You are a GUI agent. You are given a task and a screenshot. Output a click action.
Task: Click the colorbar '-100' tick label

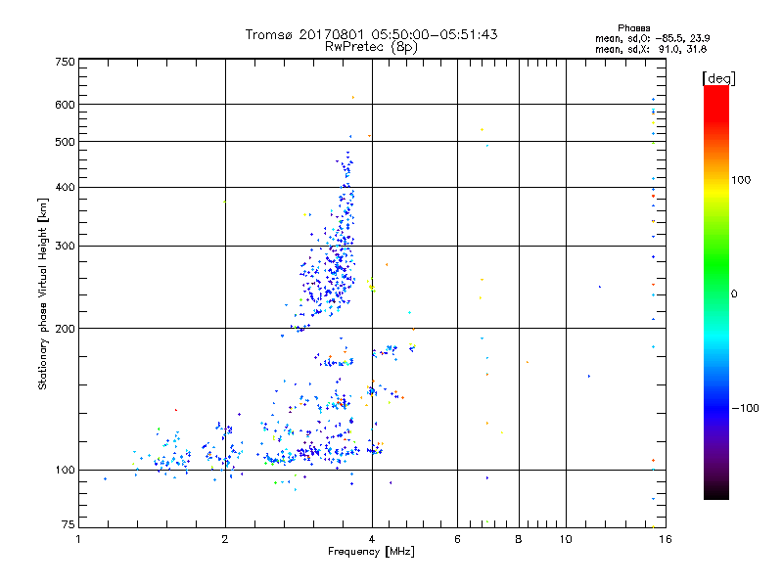(745, 408)
